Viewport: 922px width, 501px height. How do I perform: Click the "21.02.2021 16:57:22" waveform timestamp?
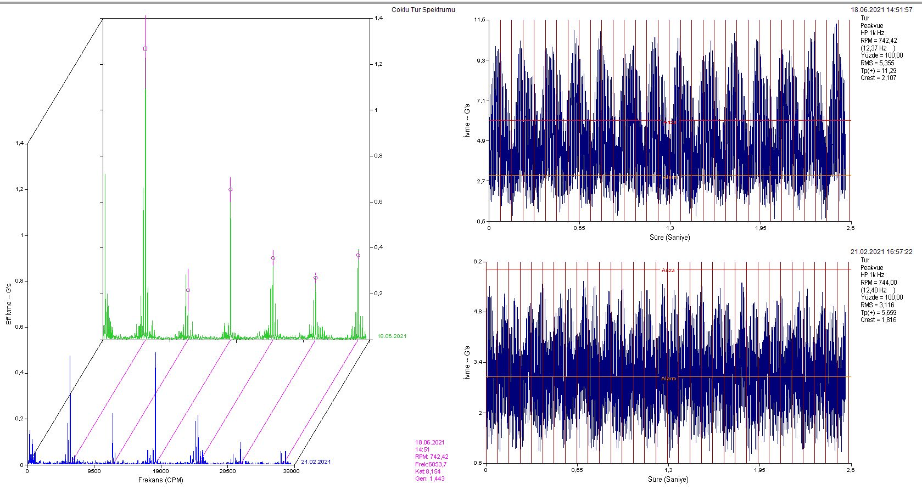pyautogui.click(x=881, y=252)
